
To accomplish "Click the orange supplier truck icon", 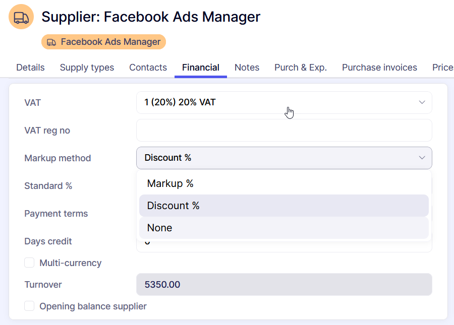I will point(21,17).
